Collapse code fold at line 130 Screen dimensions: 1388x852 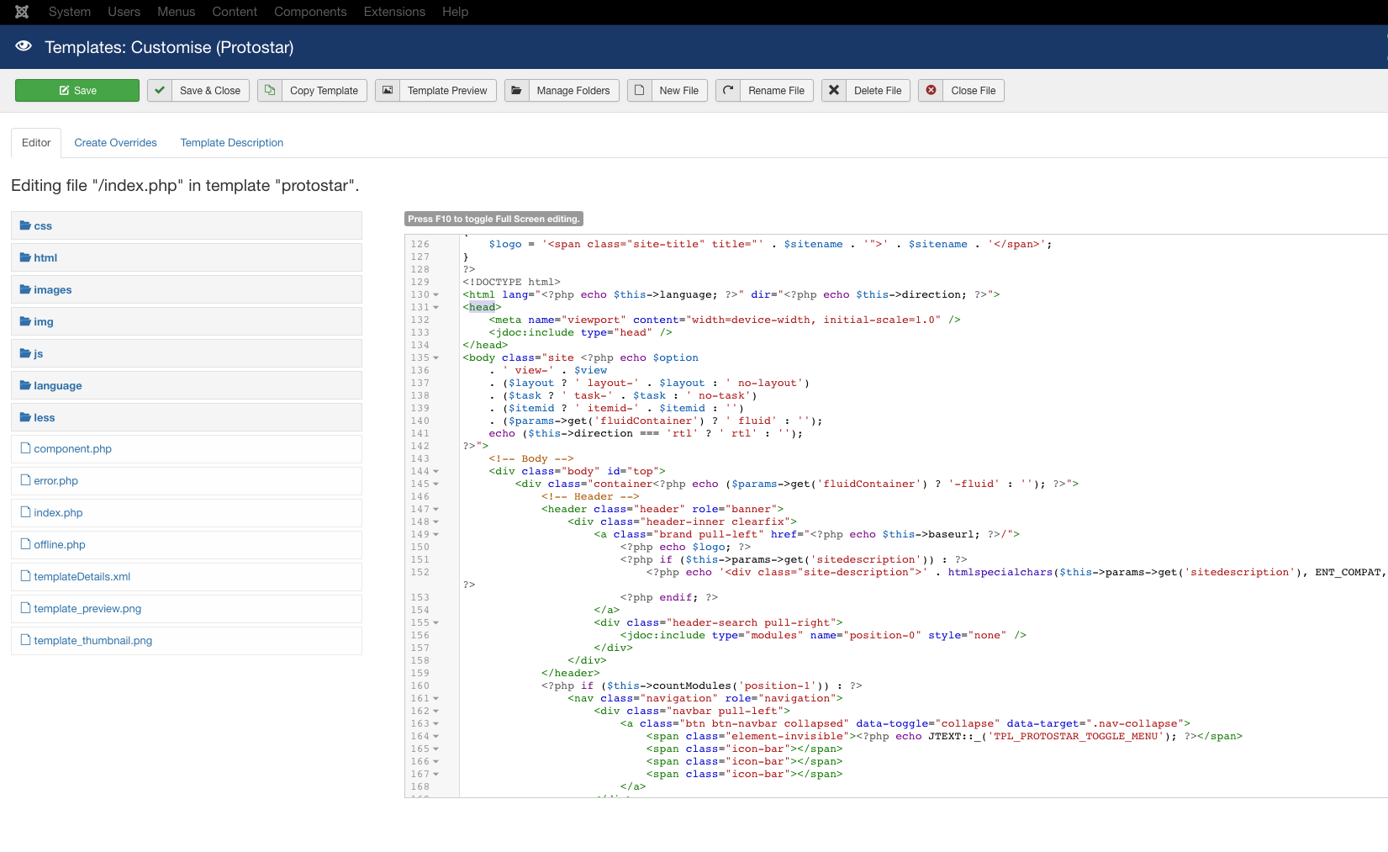(436, 295)
